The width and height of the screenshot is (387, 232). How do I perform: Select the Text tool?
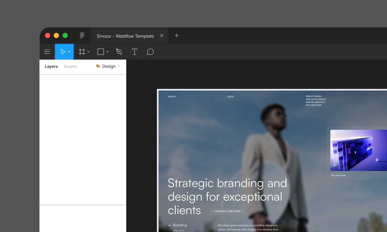pyautogui.click(x=135, y=52)
